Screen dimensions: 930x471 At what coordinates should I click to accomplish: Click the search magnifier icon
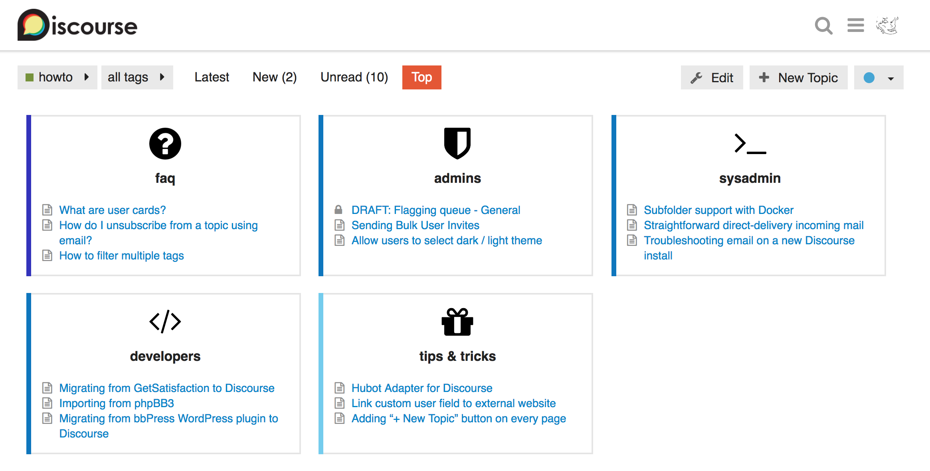[823, 26]
